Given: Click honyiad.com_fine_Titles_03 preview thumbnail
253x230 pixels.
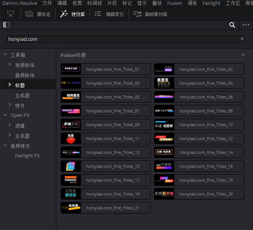Looking at the screenshot, I should [71, 83].
